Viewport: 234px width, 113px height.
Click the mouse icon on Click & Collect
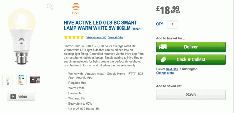[x=163, y=59]
